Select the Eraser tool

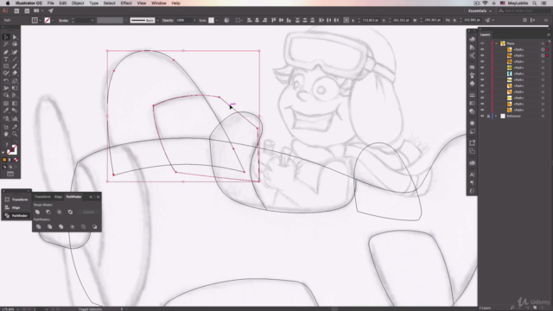tap(15, 73)
